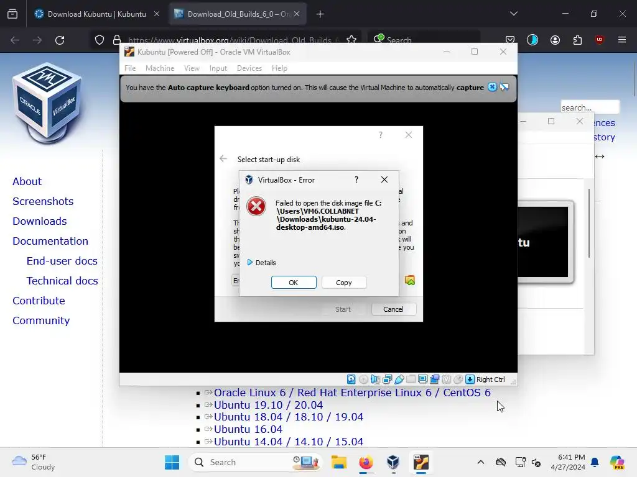Open the Devices menu

click(x=249, y=68)
